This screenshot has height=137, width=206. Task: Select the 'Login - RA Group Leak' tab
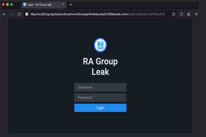[41, 5]
